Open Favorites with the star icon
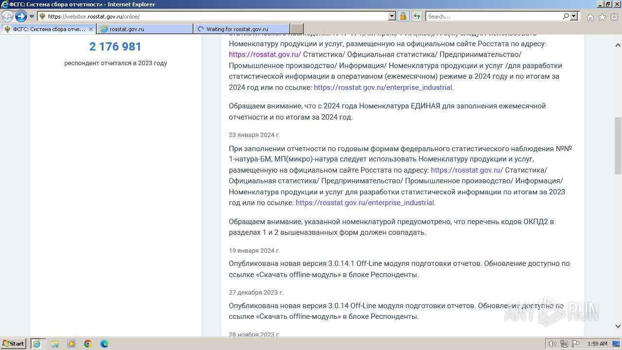The height and width of the screenshot is (350, 622). 602,17
